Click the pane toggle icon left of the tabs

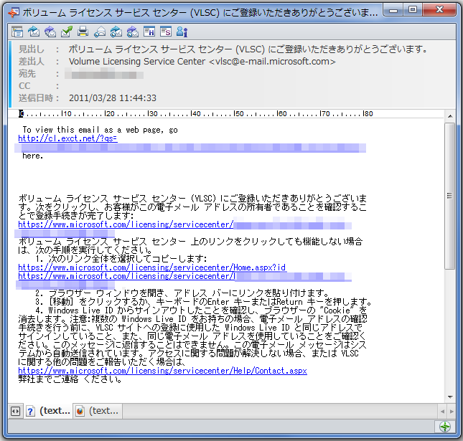point(15,411)
